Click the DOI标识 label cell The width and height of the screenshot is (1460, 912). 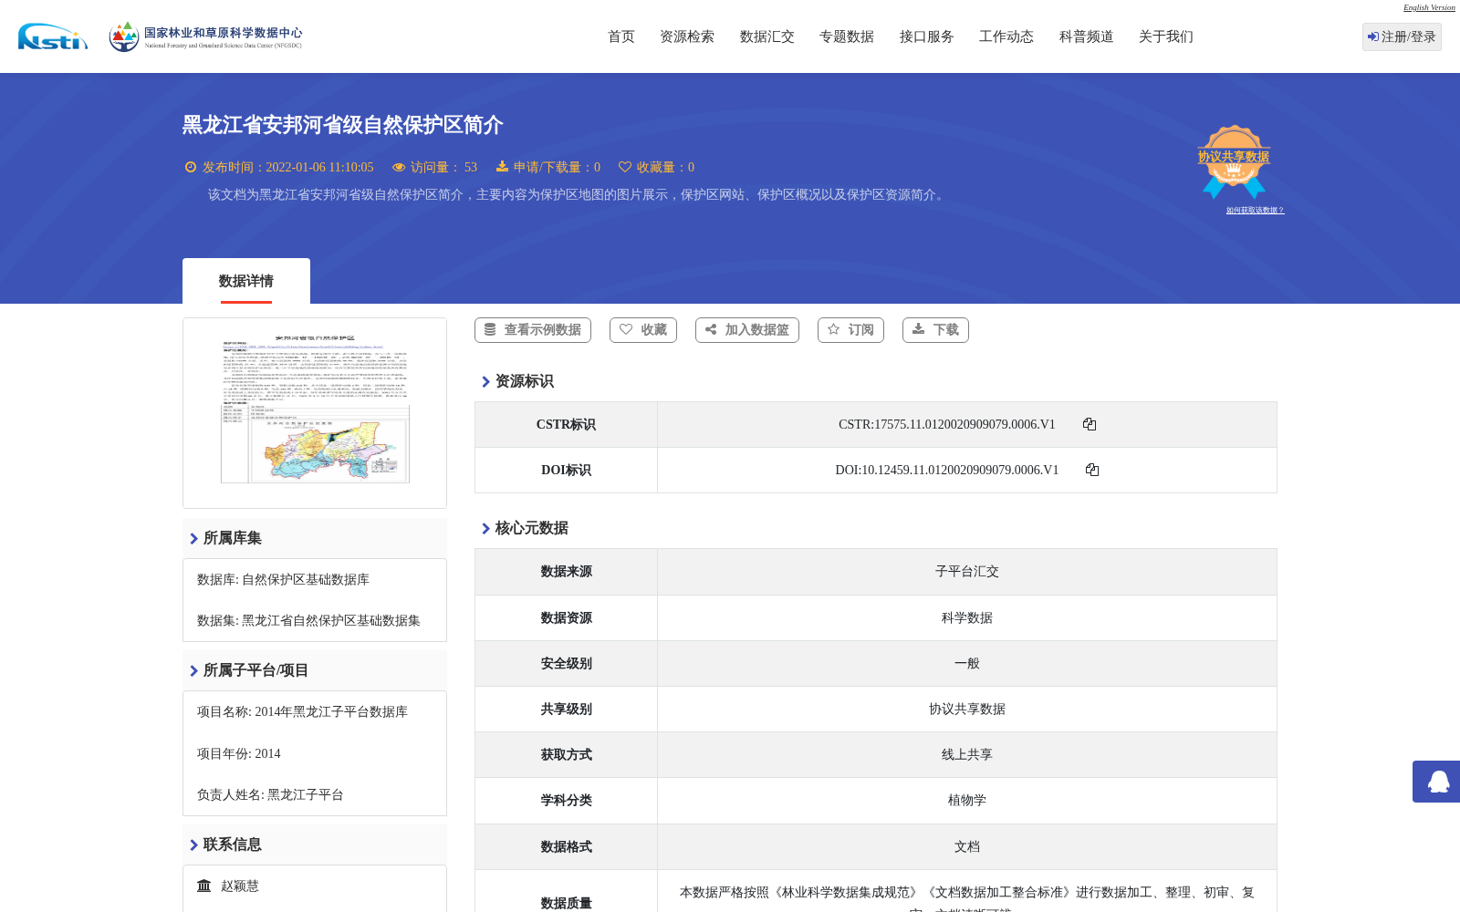click(566, 471)
